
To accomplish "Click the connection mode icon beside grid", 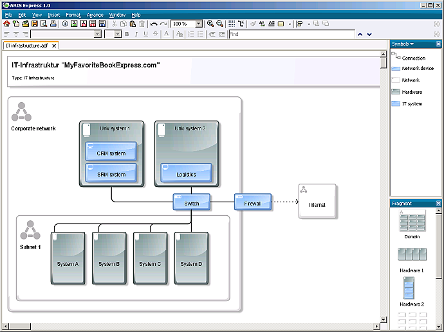I will pyautogui.click(x=241, y=24).
